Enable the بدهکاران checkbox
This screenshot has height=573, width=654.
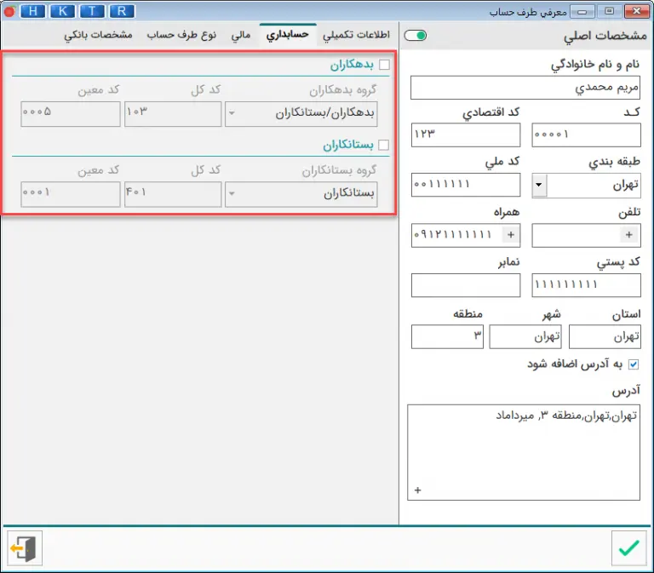(x=384, y=65)
